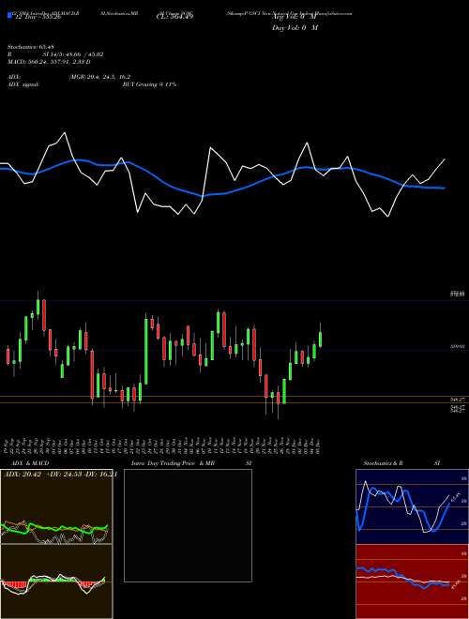
Task: Click the 'MACD: 560.24, 557.91, 2.33 D' line
Action: coord(49,62)
